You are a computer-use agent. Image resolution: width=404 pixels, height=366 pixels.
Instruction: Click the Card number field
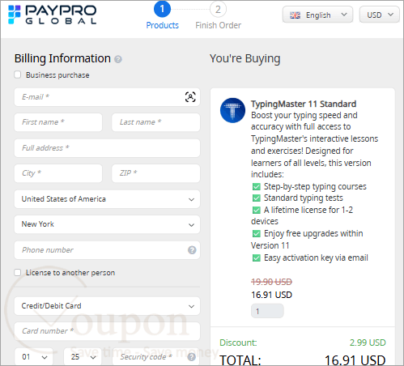[107, 331]
